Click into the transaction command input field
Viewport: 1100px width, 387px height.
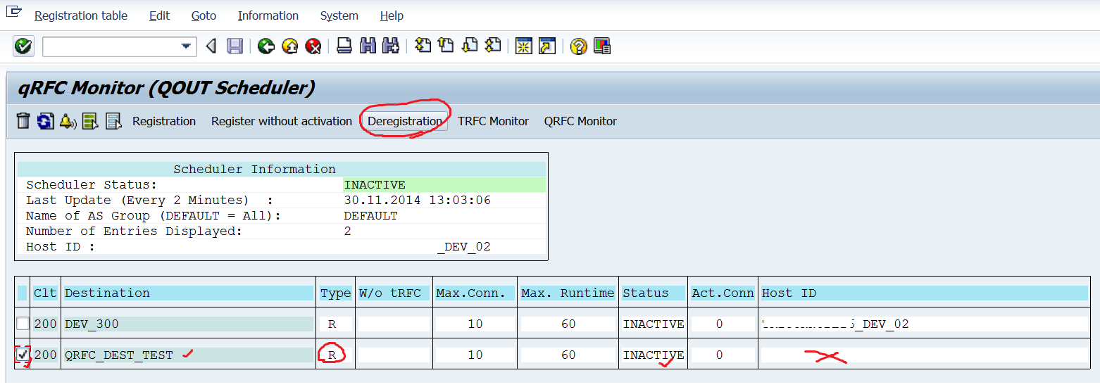coord(109,46)
